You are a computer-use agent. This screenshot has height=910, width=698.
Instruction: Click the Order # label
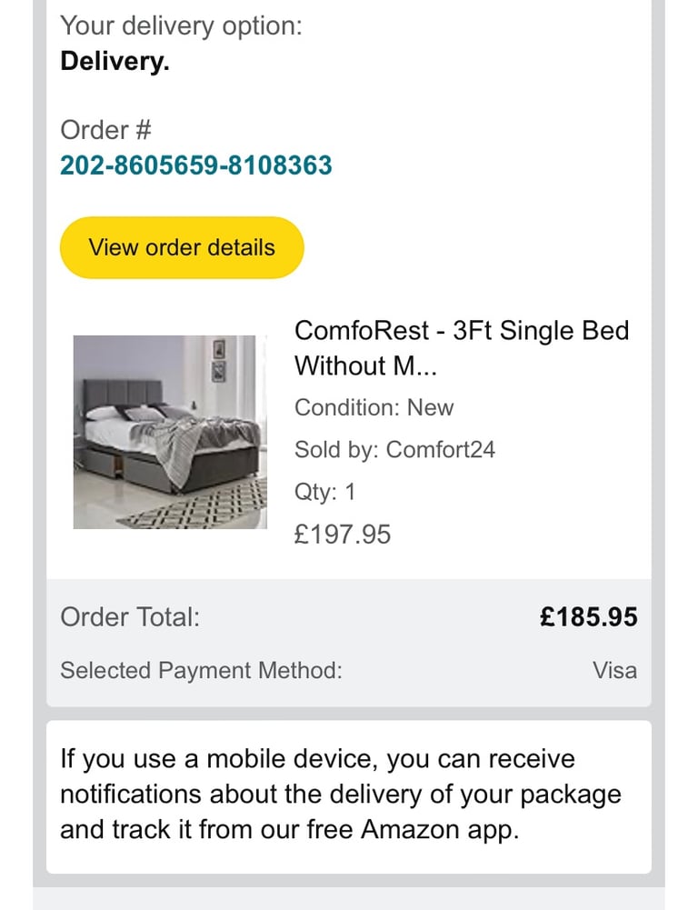pos(105,130)
